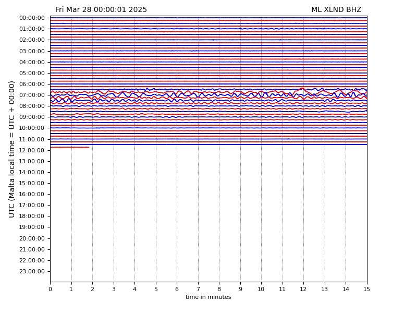Screen dimensions: 417x313
Task: Click the 5 minute tick on x-axis
Action: point(156,289)
